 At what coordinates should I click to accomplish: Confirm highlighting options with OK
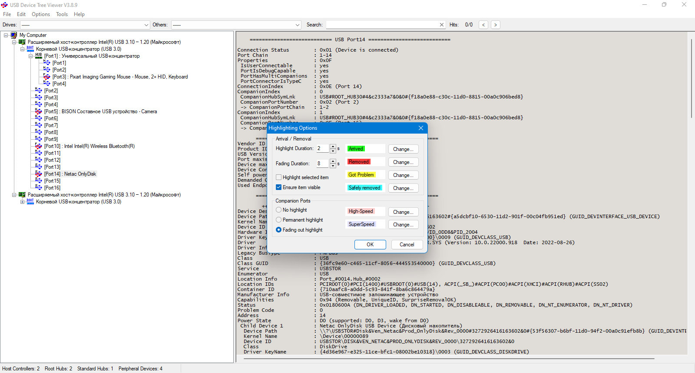pos(370,245)
